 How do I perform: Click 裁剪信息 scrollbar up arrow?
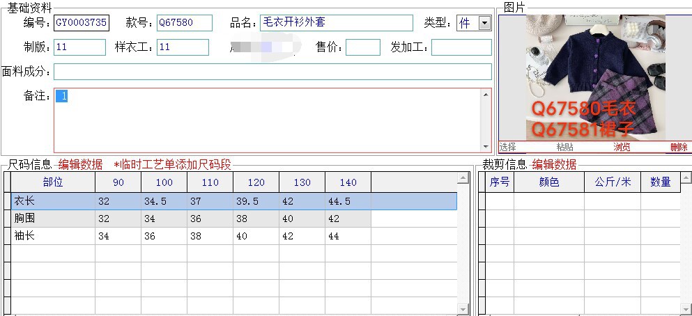point(686,178)
